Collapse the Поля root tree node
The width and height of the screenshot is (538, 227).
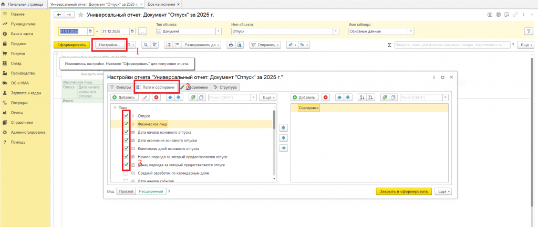(x=115, y=107)
